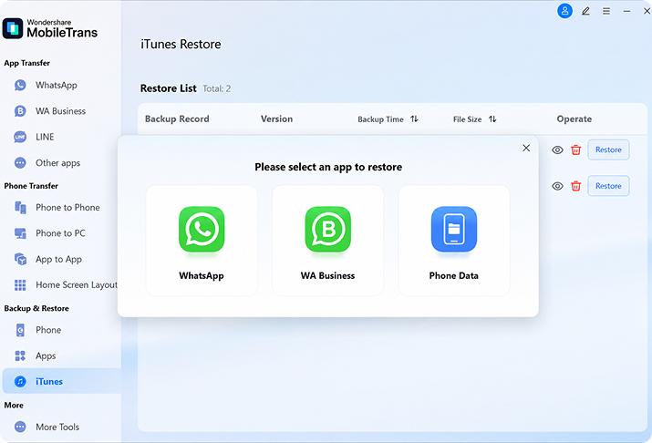Click the iTunes music note icon
The image size is (652, 443).
click(20, 382)
